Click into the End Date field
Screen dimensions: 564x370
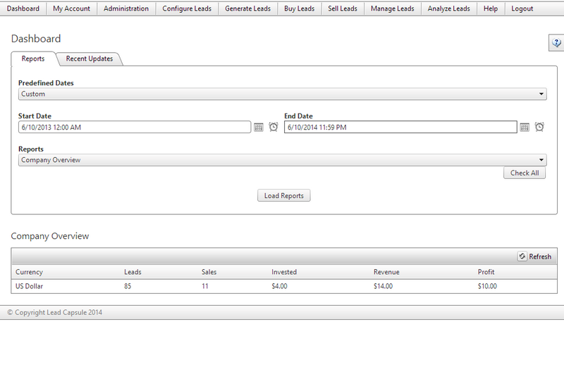[x=400, y=128]
